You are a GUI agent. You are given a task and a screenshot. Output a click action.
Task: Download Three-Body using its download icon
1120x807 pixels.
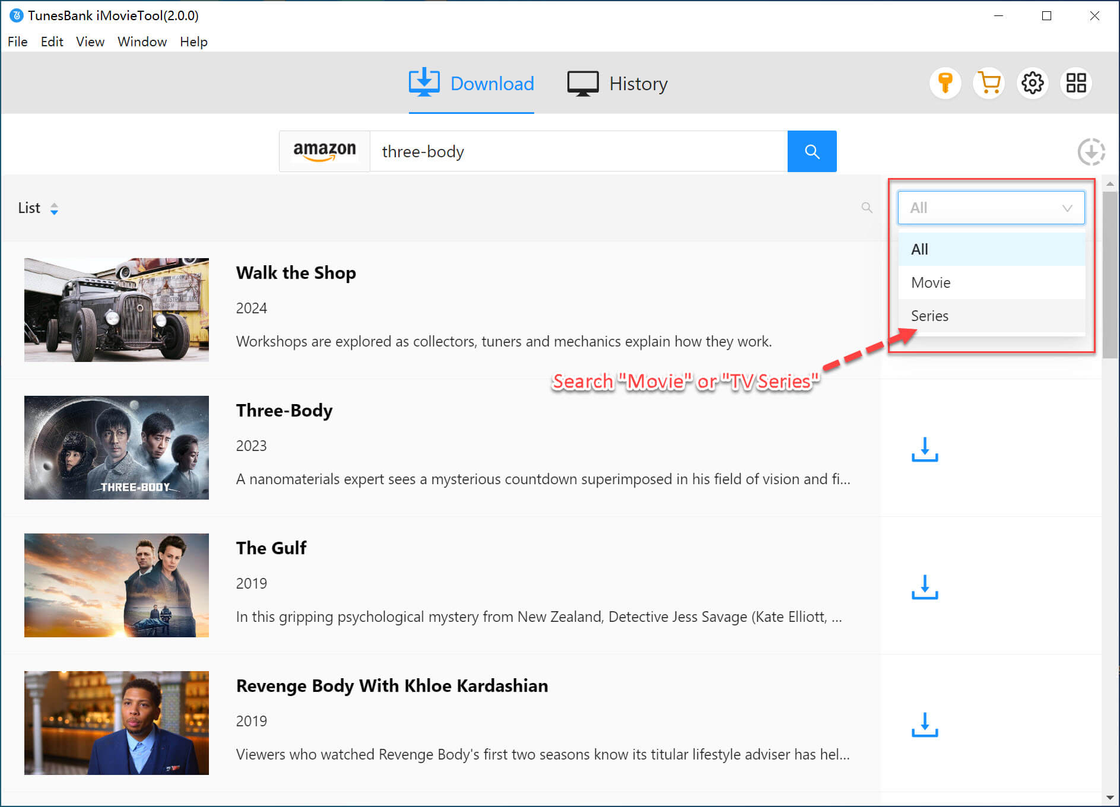click(924, 449)
